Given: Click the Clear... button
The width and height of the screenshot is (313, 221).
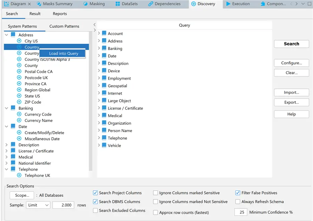Looking at the screenshot, I should pyautogui.click(x=291, y=73).
